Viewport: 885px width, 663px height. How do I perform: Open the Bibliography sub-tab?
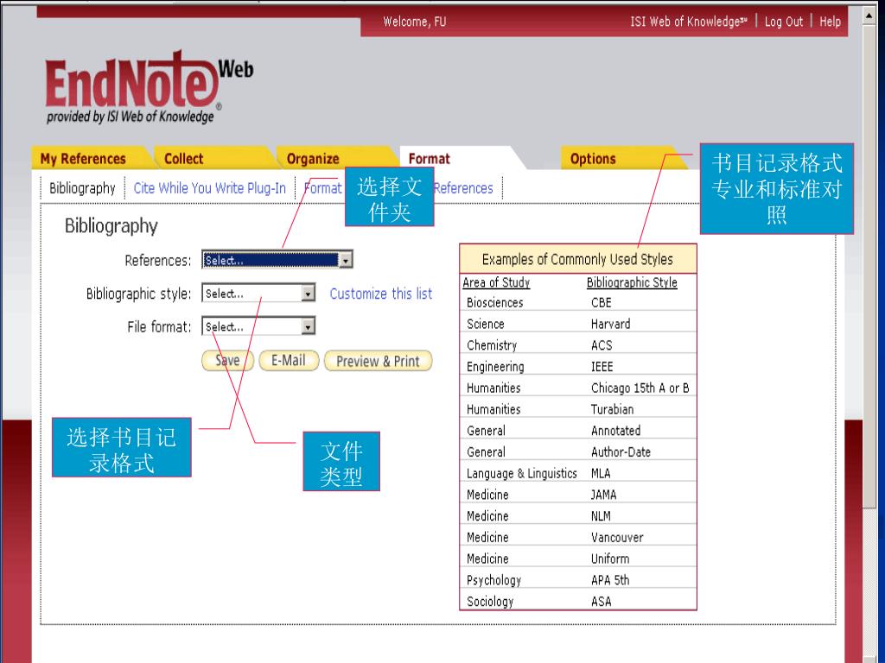click(82, 188)
